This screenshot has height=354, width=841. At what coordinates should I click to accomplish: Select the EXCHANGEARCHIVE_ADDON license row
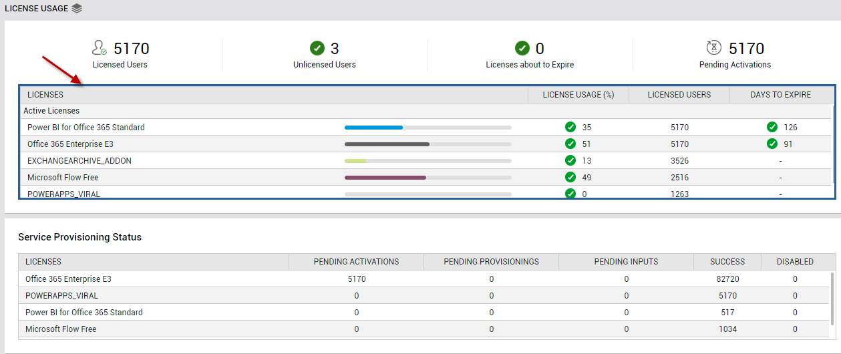pos(426,160)
